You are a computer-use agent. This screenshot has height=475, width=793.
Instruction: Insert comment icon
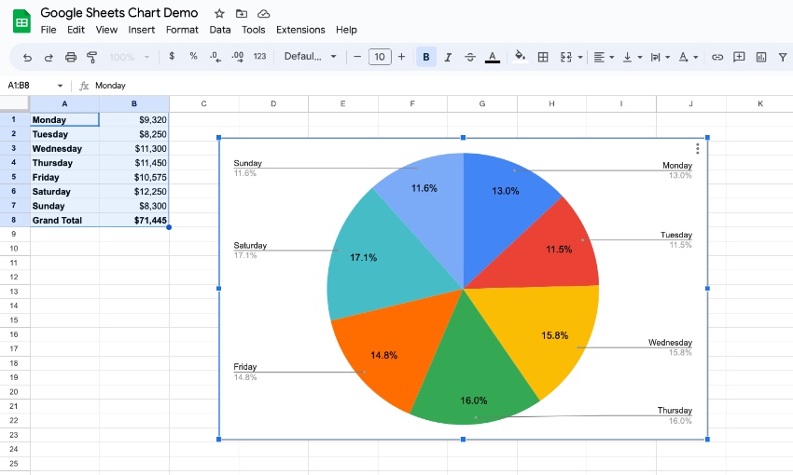[739, 57]
